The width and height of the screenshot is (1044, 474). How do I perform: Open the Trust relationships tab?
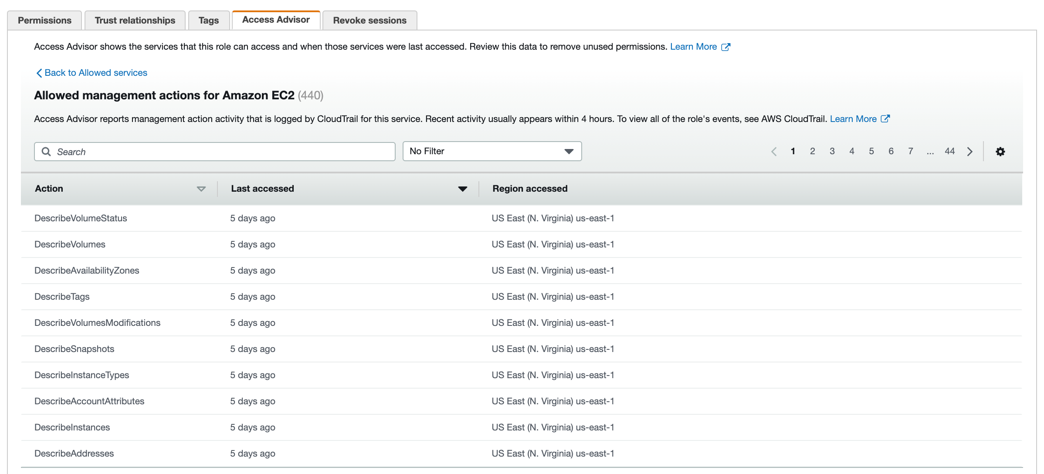click(x=135, y=20)
